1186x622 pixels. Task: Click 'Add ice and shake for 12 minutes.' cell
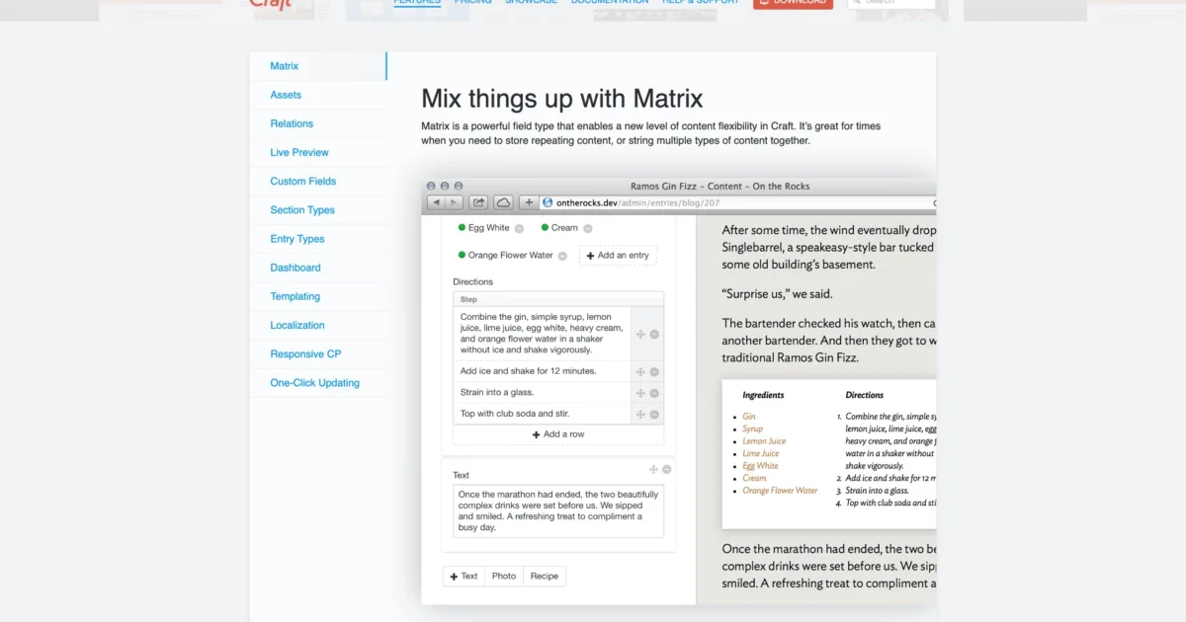click(542, 371)
